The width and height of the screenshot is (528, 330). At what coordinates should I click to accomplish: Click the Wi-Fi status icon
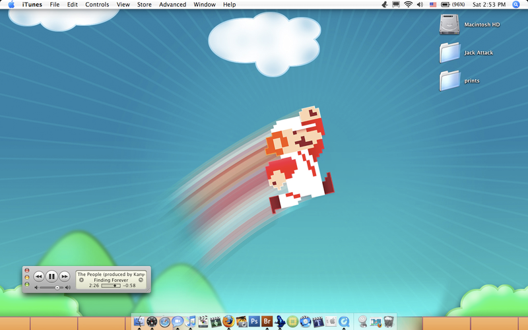click(409, 5)
